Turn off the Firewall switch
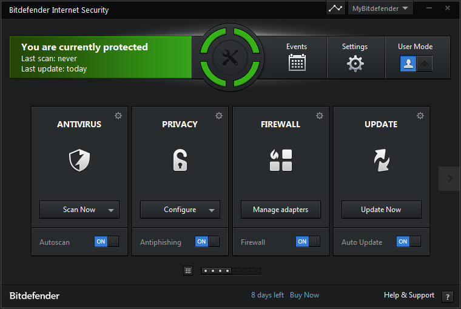 [x=308, y=242]
